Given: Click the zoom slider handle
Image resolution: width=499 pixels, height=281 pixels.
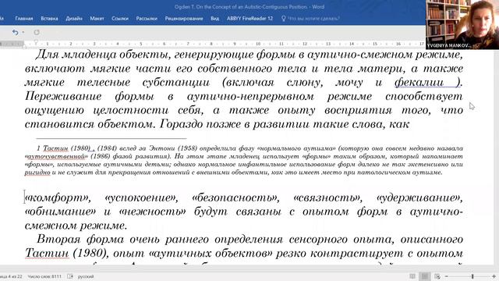Looking at the screenshot, I should click(x=472, y=276).
